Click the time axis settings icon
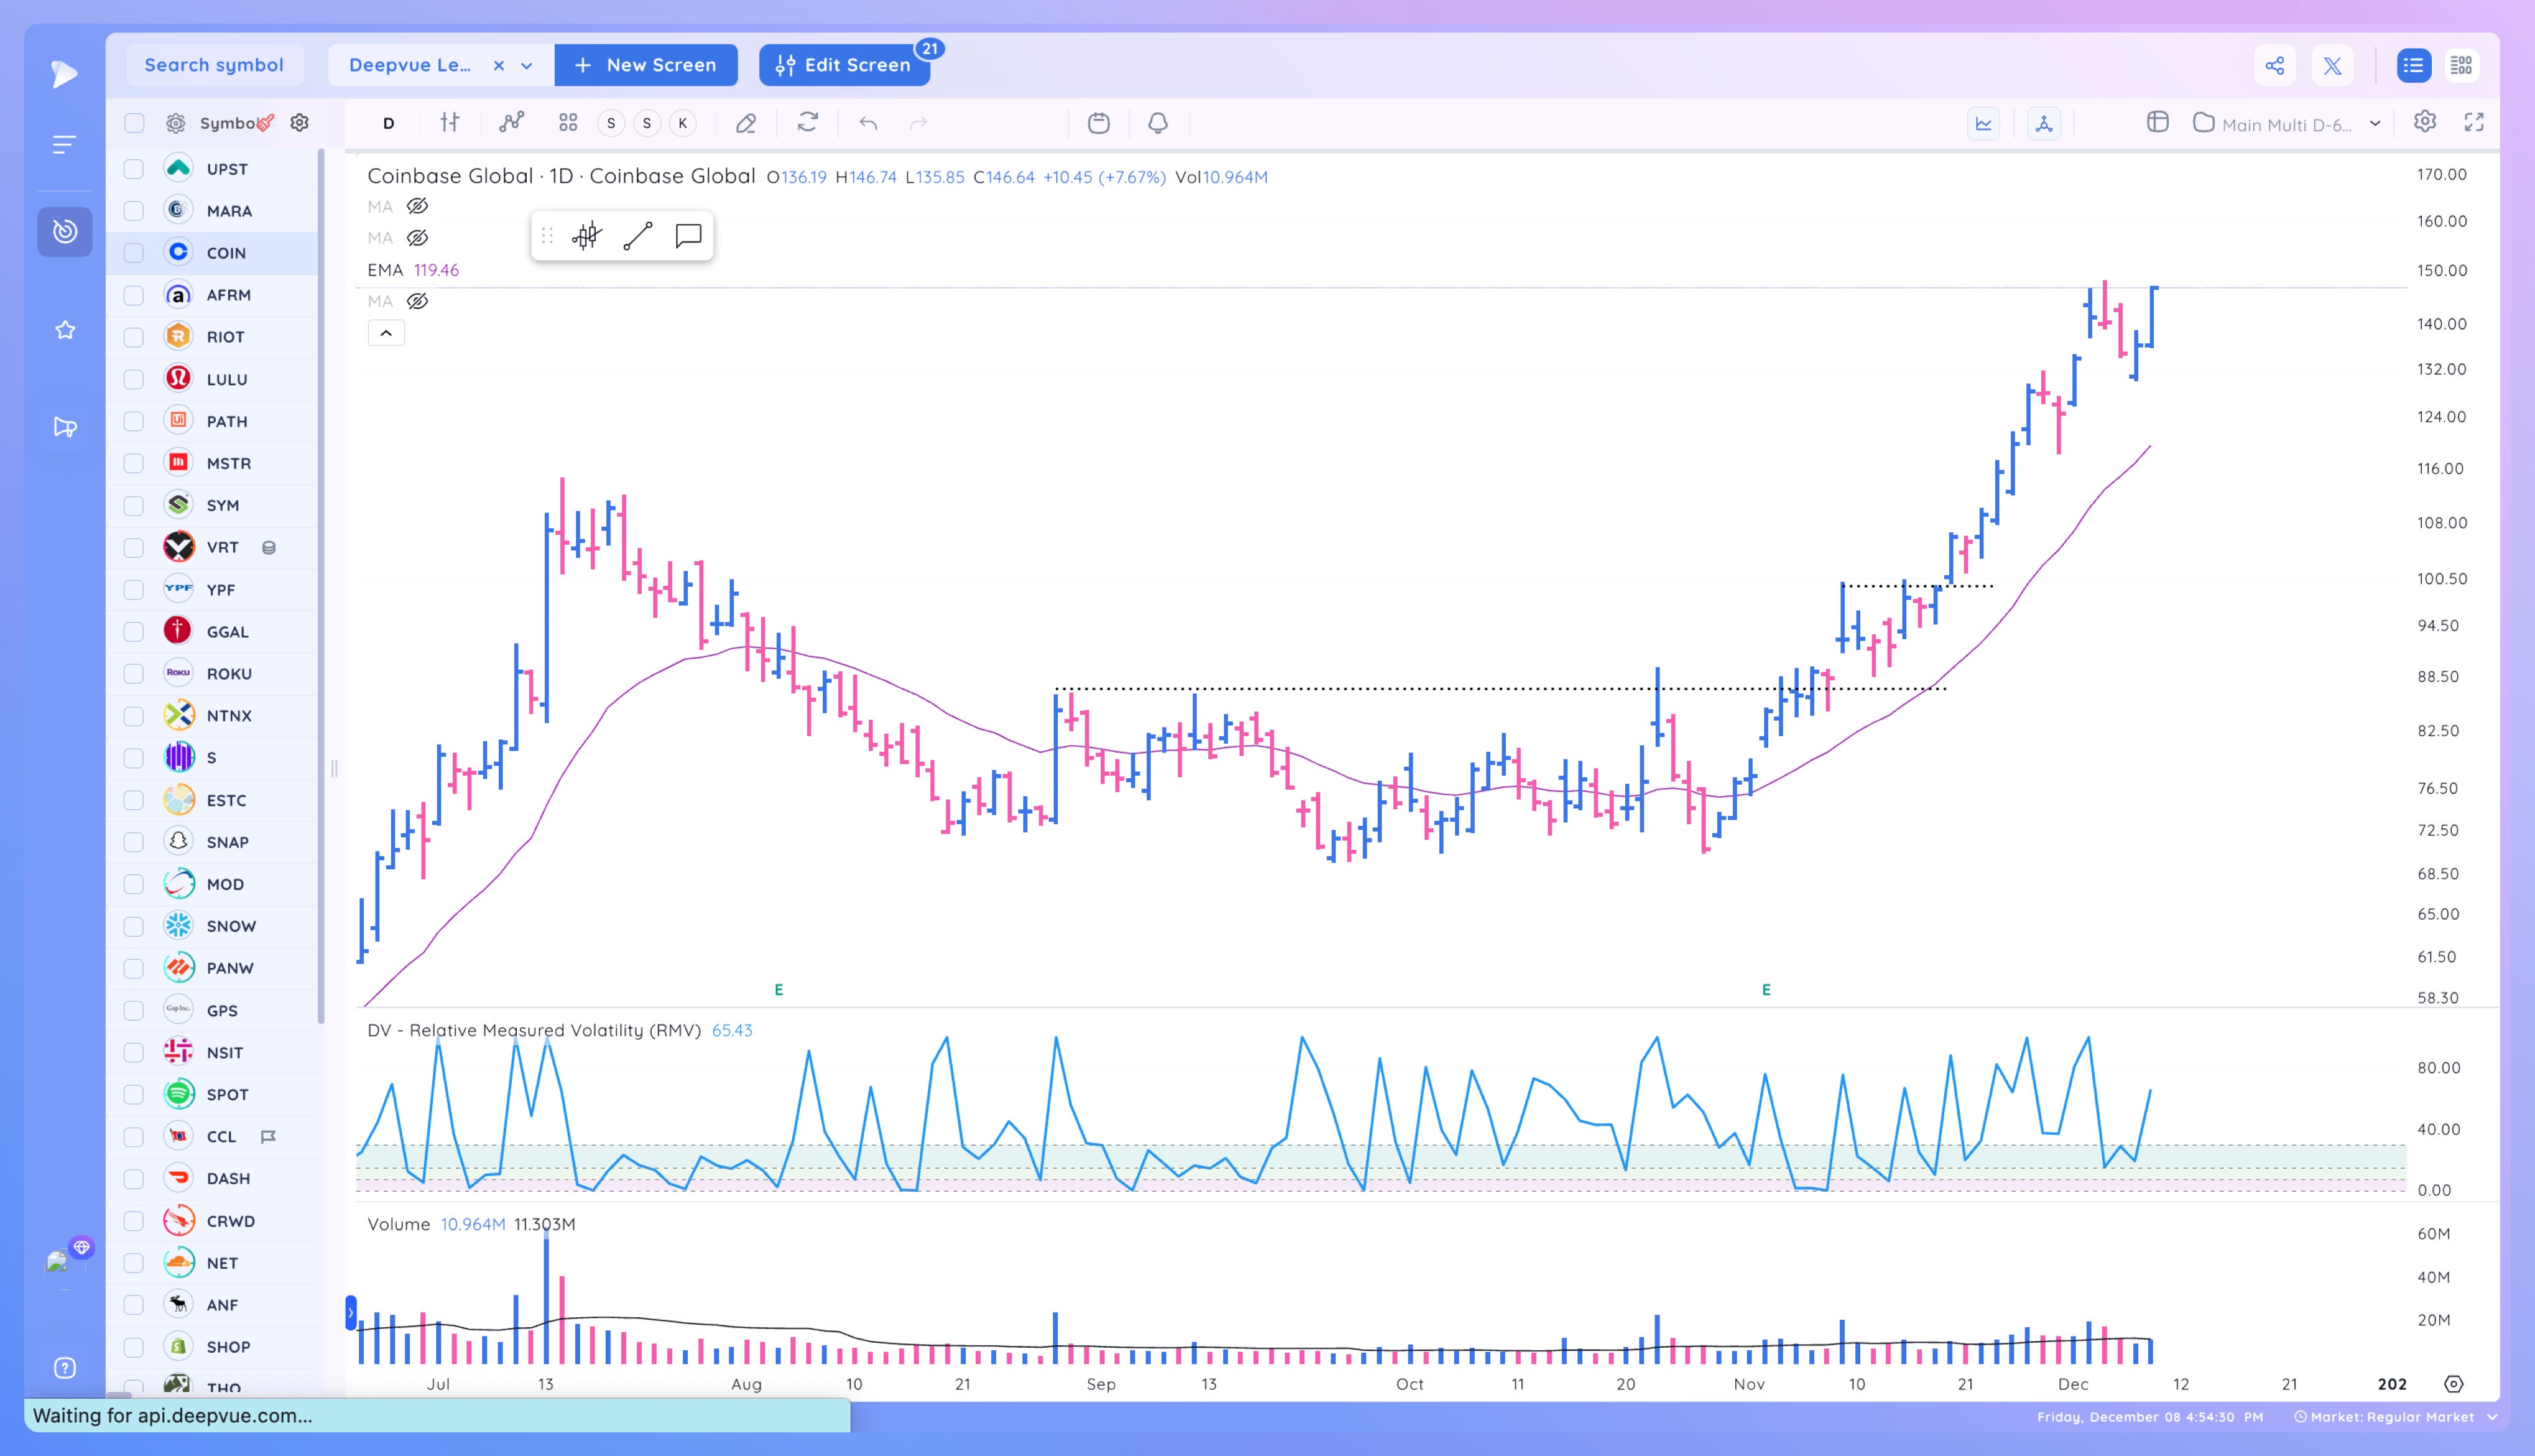 tap(2453, 1384)
